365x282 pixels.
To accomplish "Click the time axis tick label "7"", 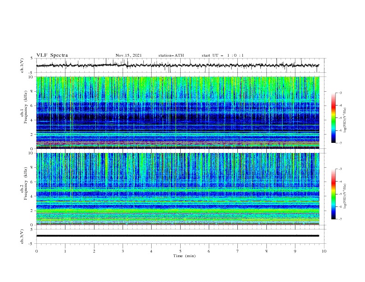I will click(238, 251).
